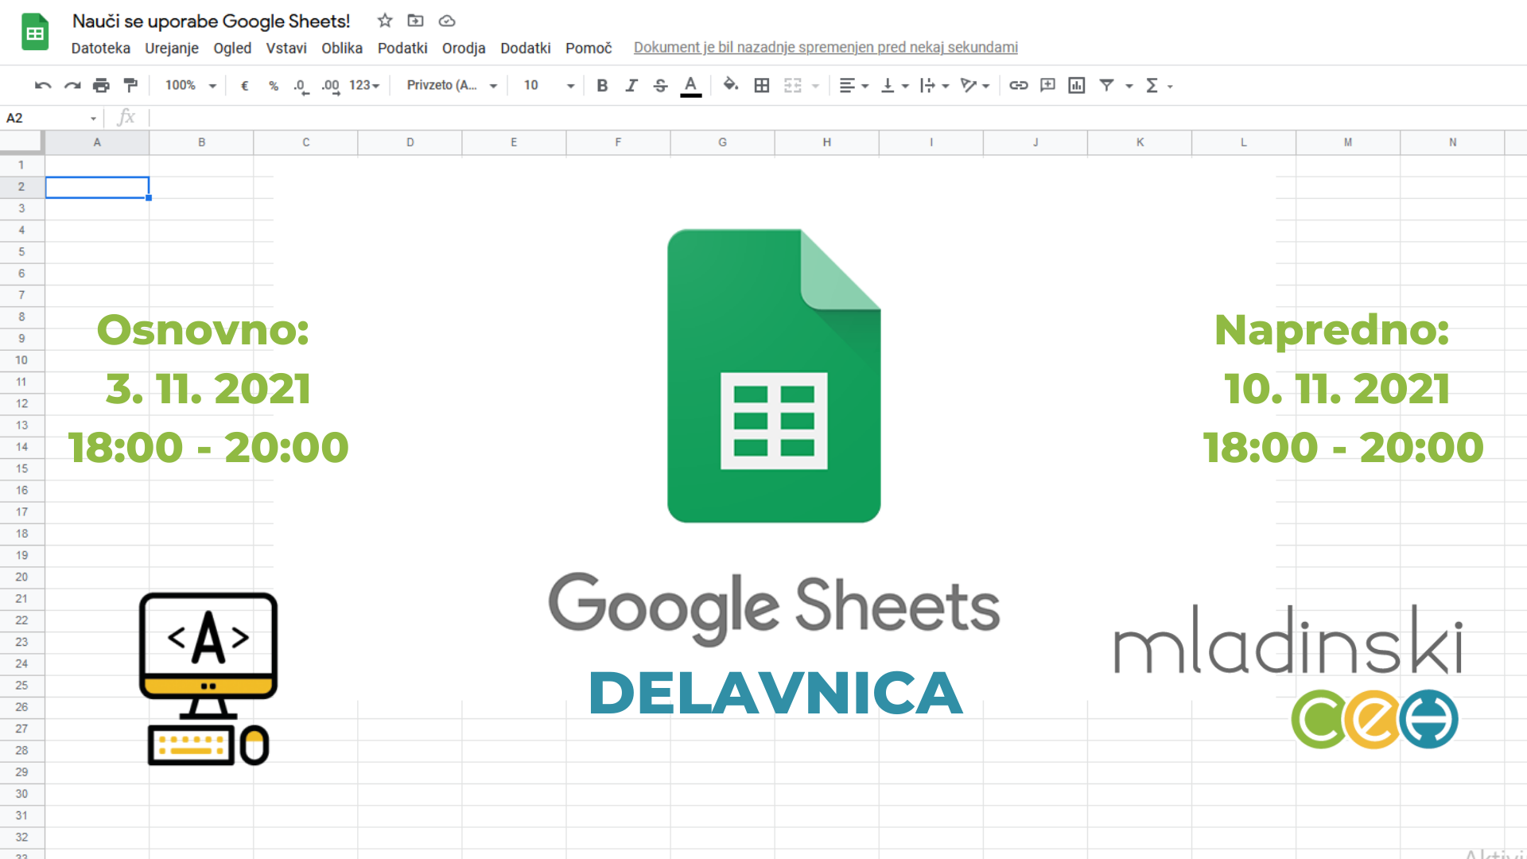
Task: Open the font size 10 dropdown
Action: click(x=548, y=85)
